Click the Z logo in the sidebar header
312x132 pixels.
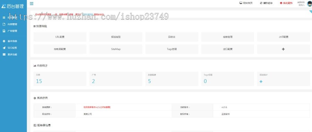[3, 6]
